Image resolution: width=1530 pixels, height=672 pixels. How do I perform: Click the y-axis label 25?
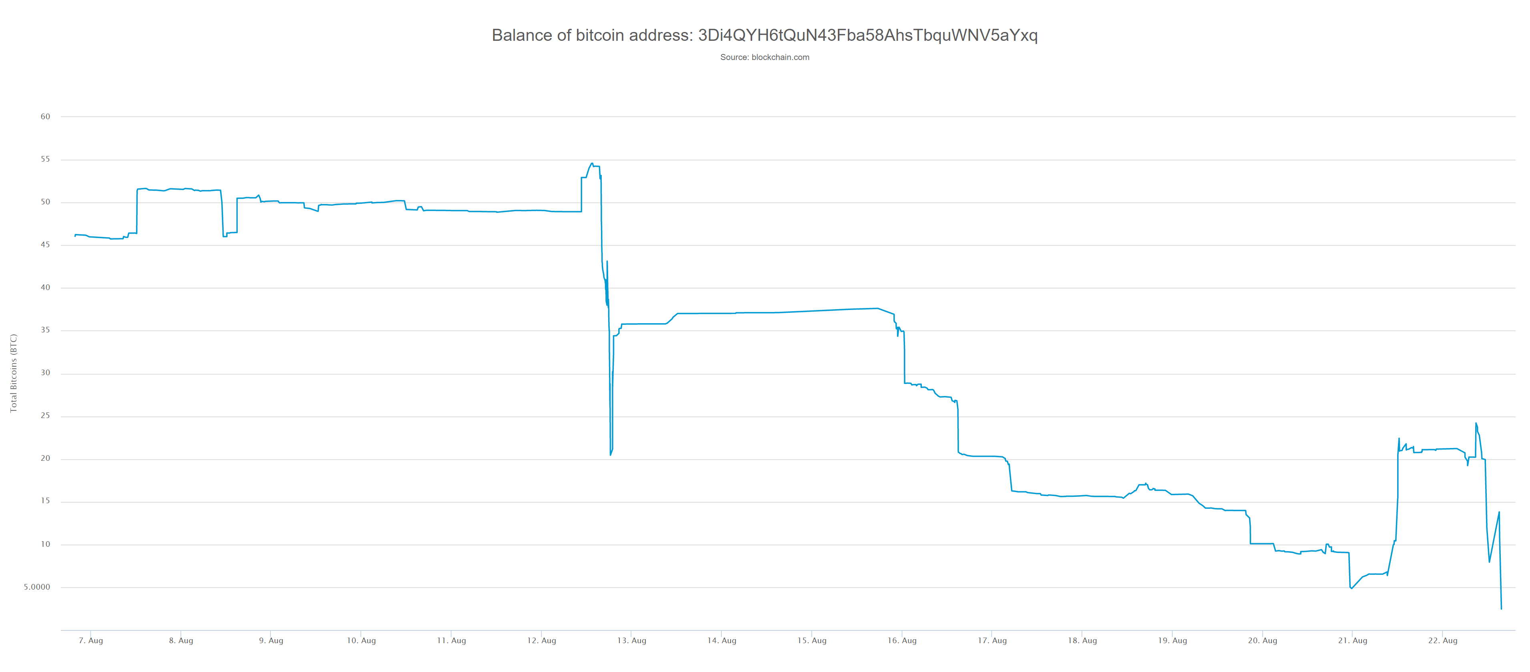click(45, 416)
